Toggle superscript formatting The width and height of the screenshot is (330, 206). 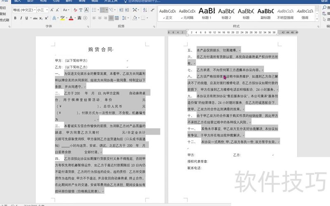click(x=46, y=18)
